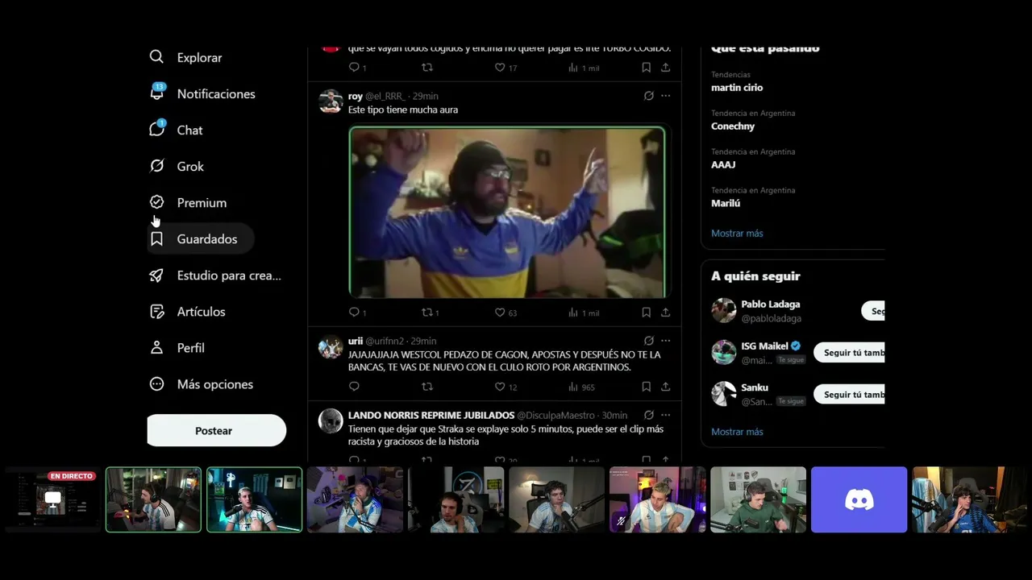Open more options menu on roy's post
This screenshot has height=580, width=1032.
(x=665, y=96)
